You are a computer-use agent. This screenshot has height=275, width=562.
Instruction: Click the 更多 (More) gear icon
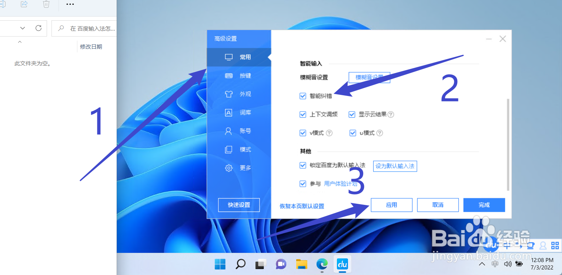(229, 168)
